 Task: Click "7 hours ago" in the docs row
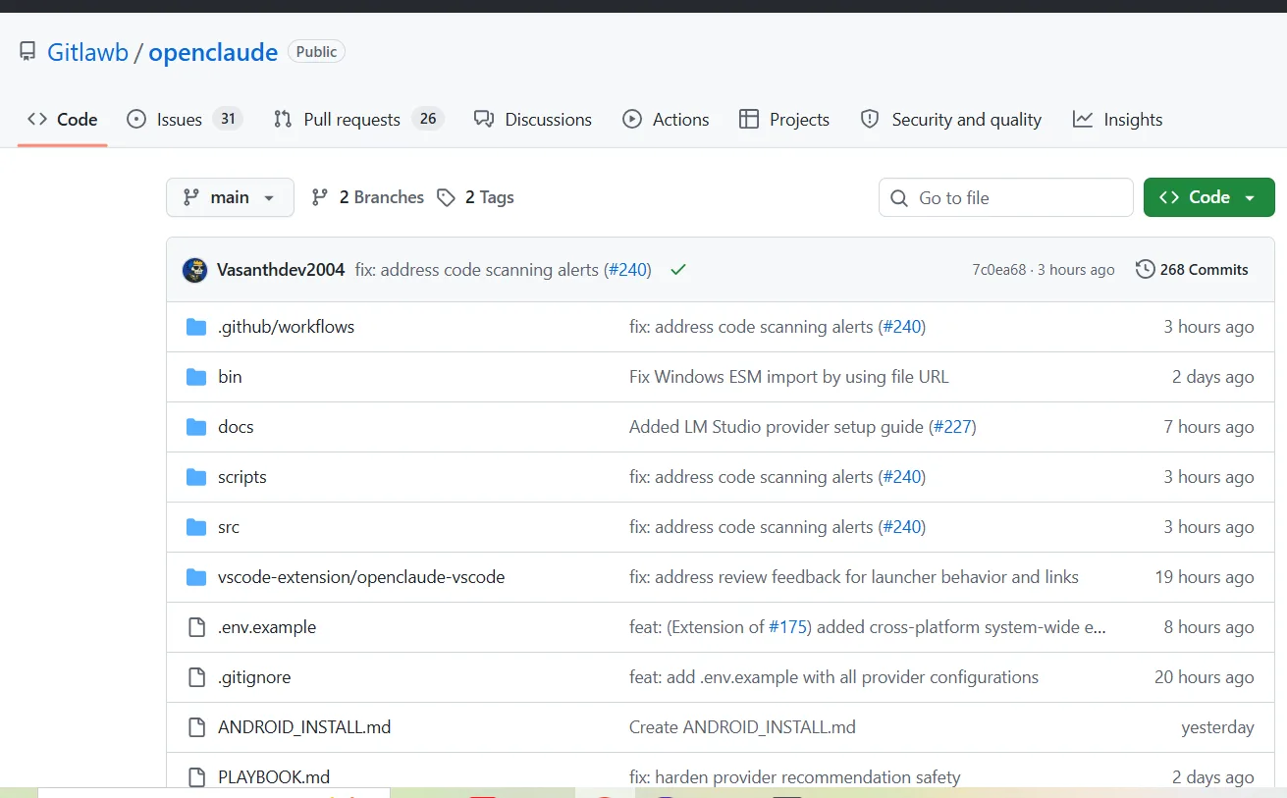coord(1208,427)
